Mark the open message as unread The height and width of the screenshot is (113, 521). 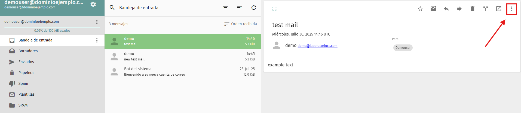(x=433, y=9)
